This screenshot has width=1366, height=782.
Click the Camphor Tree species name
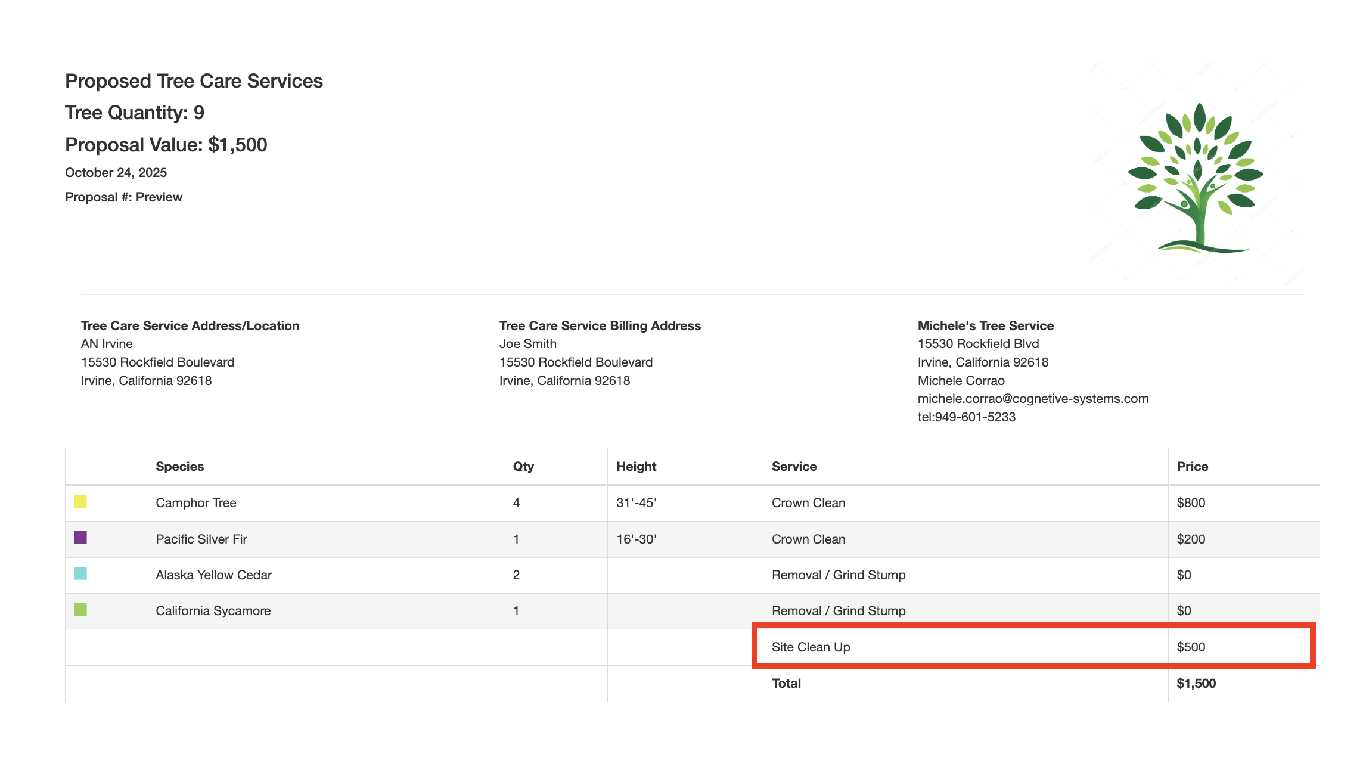click(x=195, y=503)
